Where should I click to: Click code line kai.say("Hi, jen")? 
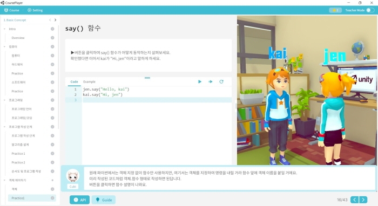pos(103,94)
